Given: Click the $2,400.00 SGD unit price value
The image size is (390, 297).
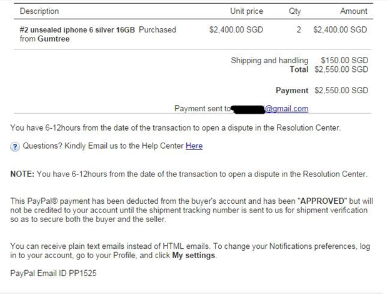Looking at the screenshot, I should (236, 29).
